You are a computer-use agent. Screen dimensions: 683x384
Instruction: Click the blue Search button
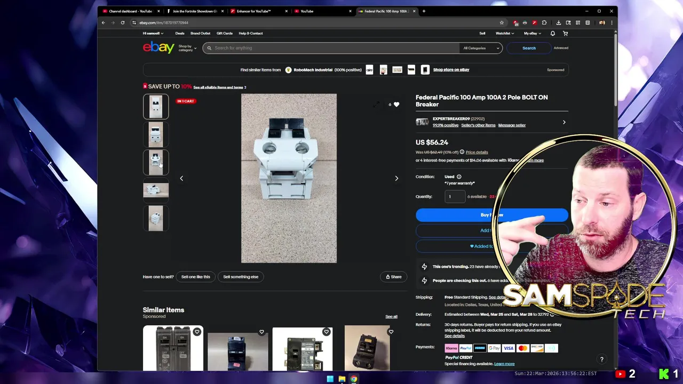coord(529,48)
